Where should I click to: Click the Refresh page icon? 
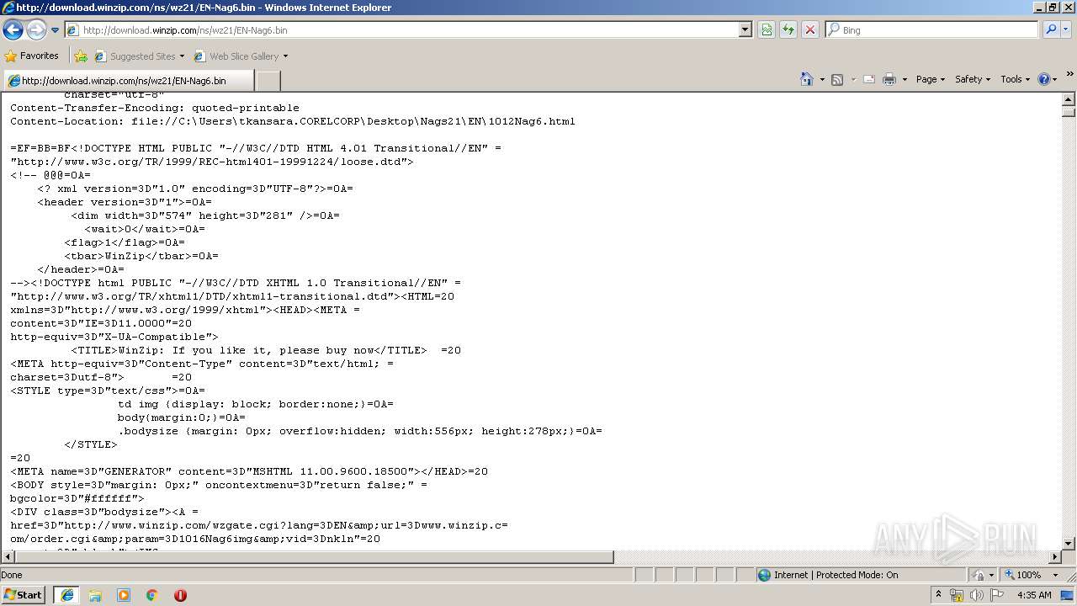click(x=788, y=29)
